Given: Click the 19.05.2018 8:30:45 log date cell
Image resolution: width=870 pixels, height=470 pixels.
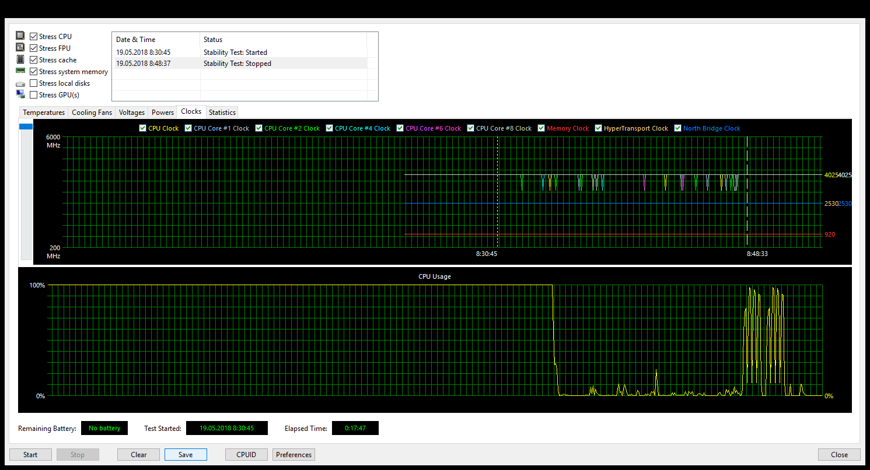Looking at the screenshot, I should 143,52.
